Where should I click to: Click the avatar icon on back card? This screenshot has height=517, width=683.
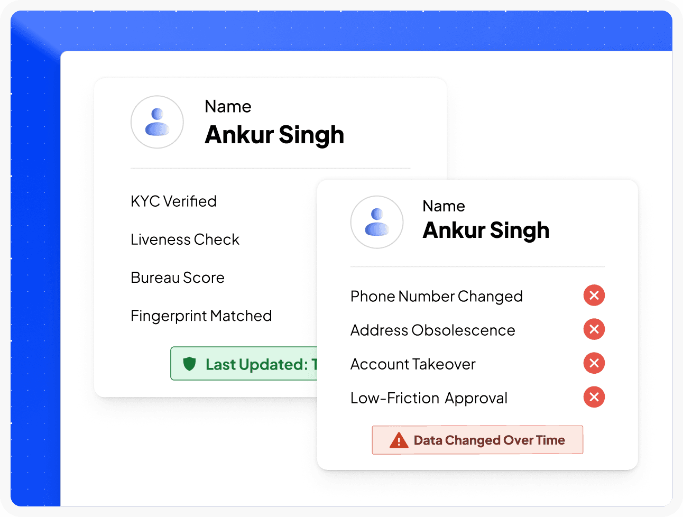(x=157, y=122)
